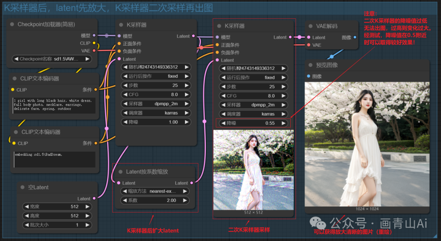Viewport: 441px width, 241px height.
Task: Click the CLIP input port of the BadDream encoder
Action: (14, 143)
